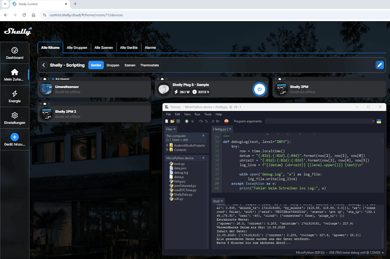Expand the AndroidStudioProjects folder
Viewport: 390px width, 259px height.
click(x=167, y=145)
